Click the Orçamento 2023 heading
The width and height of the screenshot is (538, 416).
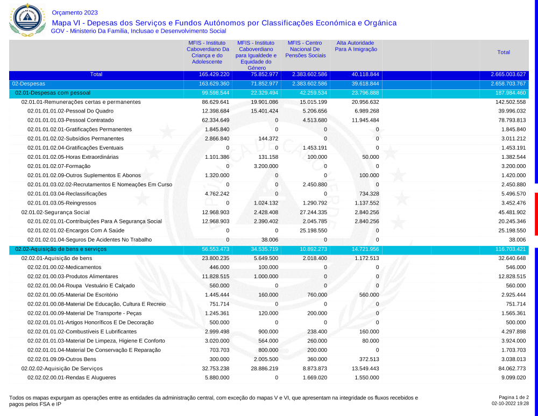click(75, 12)
